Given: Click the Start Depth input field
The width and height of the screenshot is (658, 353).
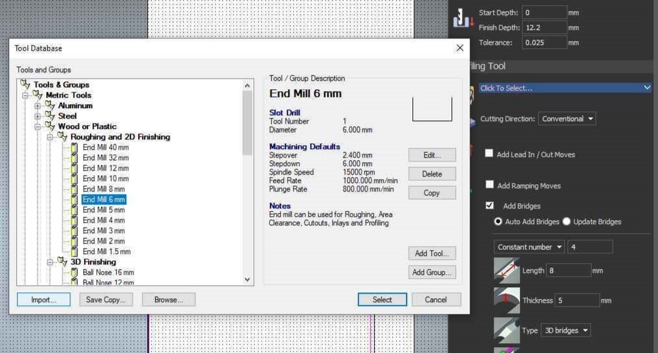Looking at the screenshot, I should pyautogui.click(x=544, y=12).
